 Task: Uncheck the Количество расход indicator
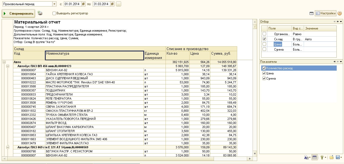(264, 68)
